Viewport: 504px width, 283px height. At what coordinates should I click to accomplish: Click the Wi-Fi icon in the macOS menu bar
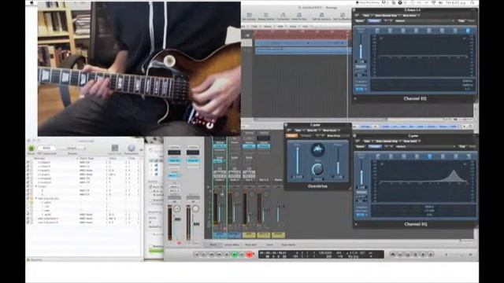433,2
